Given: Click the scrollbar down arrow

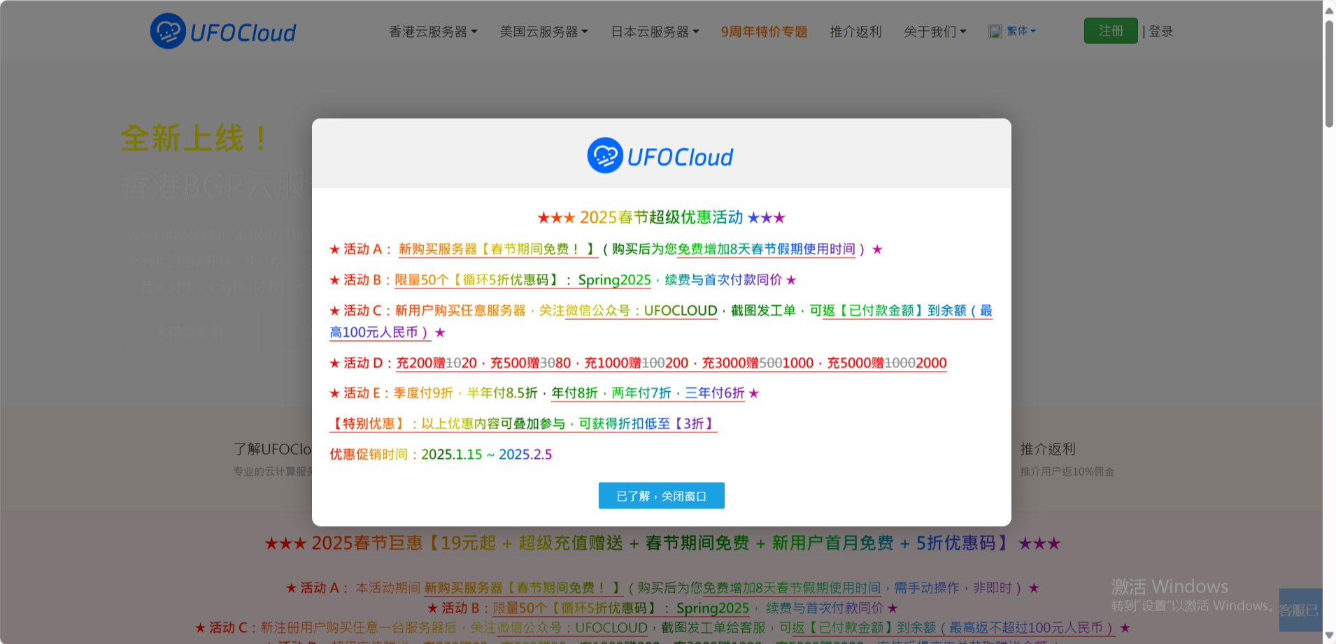Looking at the screenshot, I should coord(1328,636).
